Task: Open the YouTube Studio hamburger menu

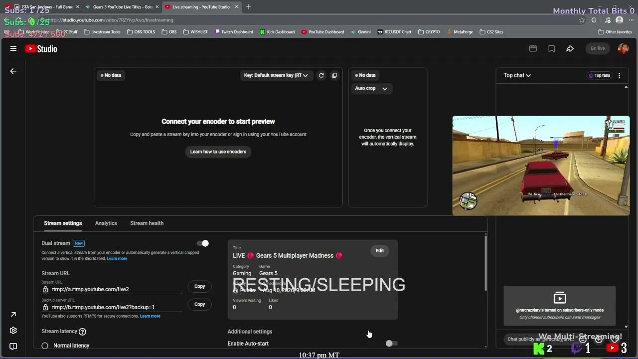Action: click(x=13, y=49)
